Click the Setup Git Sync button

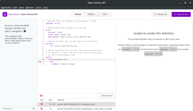click(181, 14)
